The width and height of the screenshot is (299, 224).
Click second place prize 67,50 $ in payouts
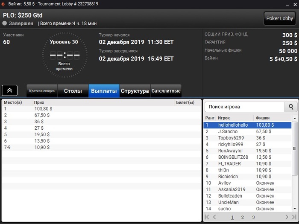(42, 115)
